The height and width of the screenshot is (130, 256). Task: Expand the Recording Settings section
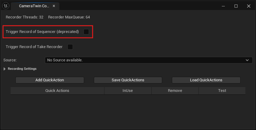point(5,69)
